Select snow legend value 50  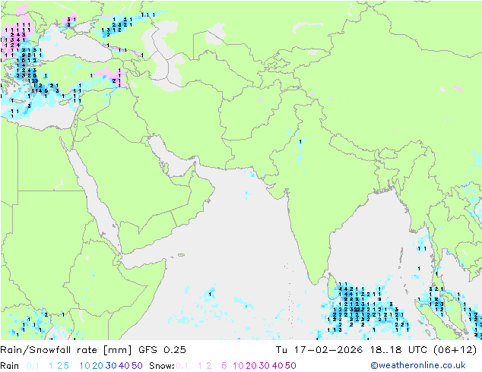coord(290,366)
